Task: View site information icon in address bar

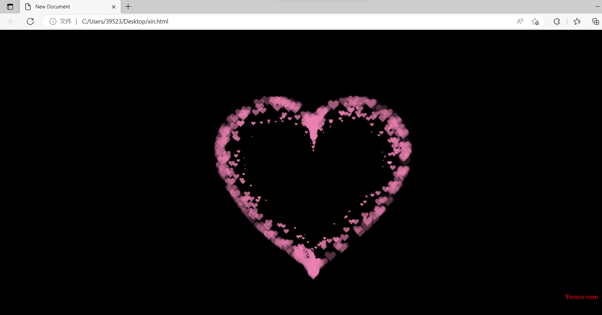Action: tap(53, 21)
